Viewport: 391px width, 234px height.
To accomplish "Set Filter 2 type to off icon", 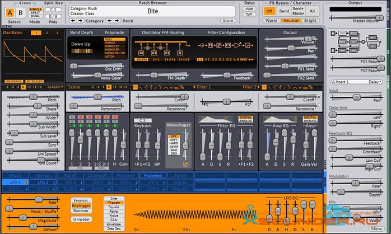I will pyautogui.click(x=264, y=87).
